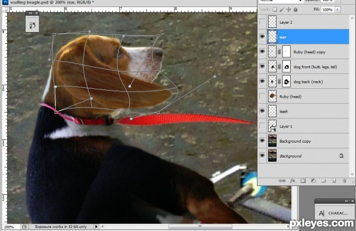
Task: Click horizontal scrollbar left arrow
Action: point(103,226)
